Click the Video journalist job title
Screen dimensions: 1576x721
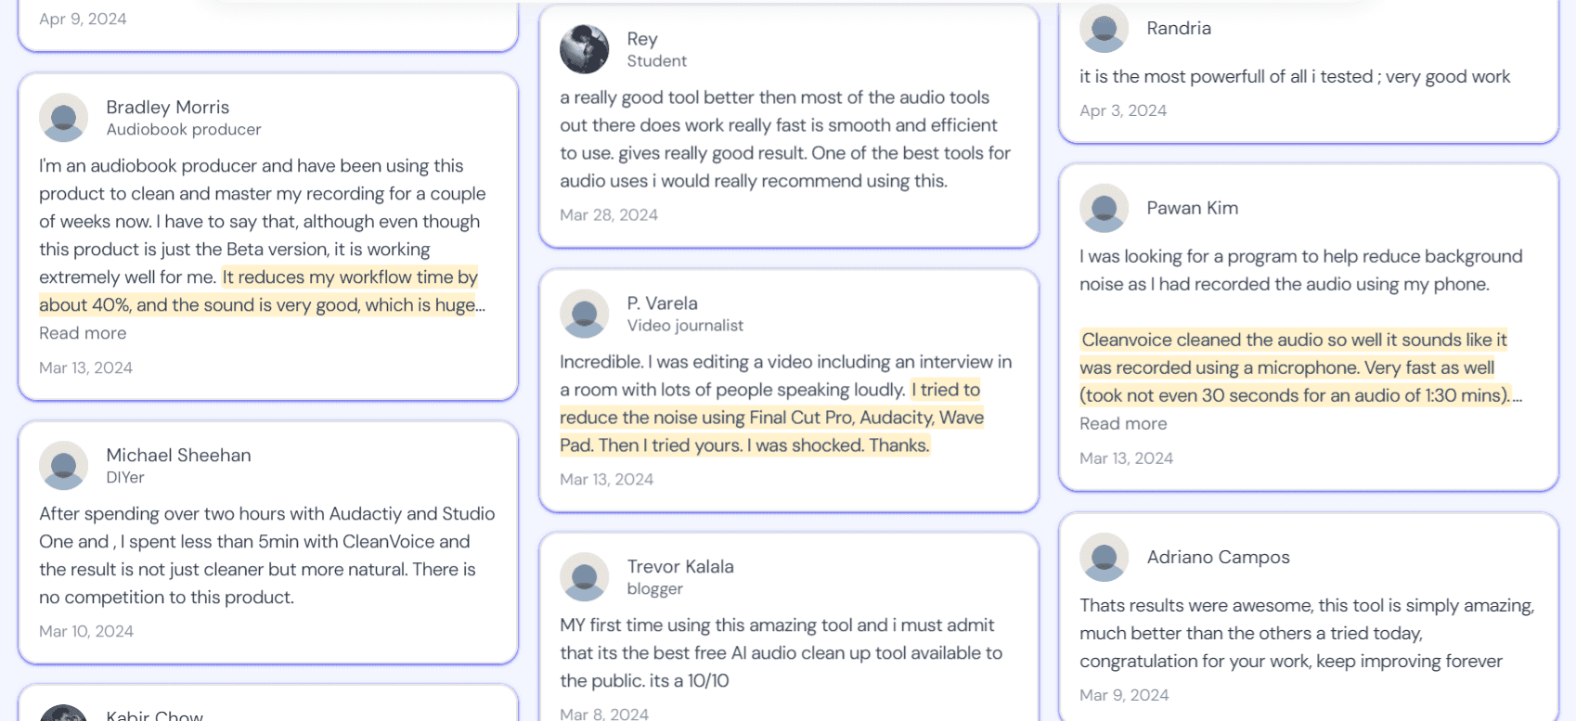pos(684,326)
